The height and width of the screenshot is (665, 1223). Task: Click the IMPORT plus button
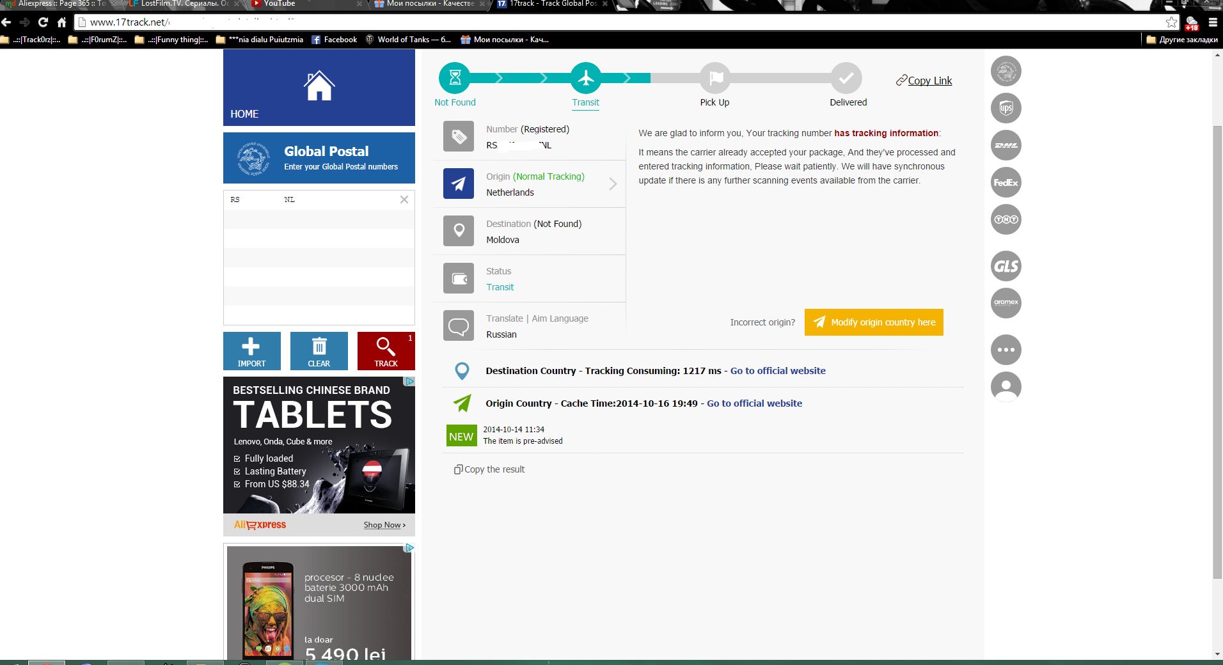coord(251,350)
